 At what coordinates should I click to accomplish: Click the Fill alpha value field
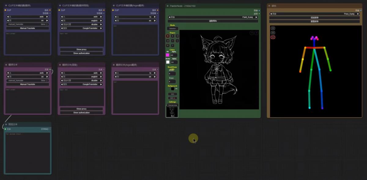[x=174, y=55]
